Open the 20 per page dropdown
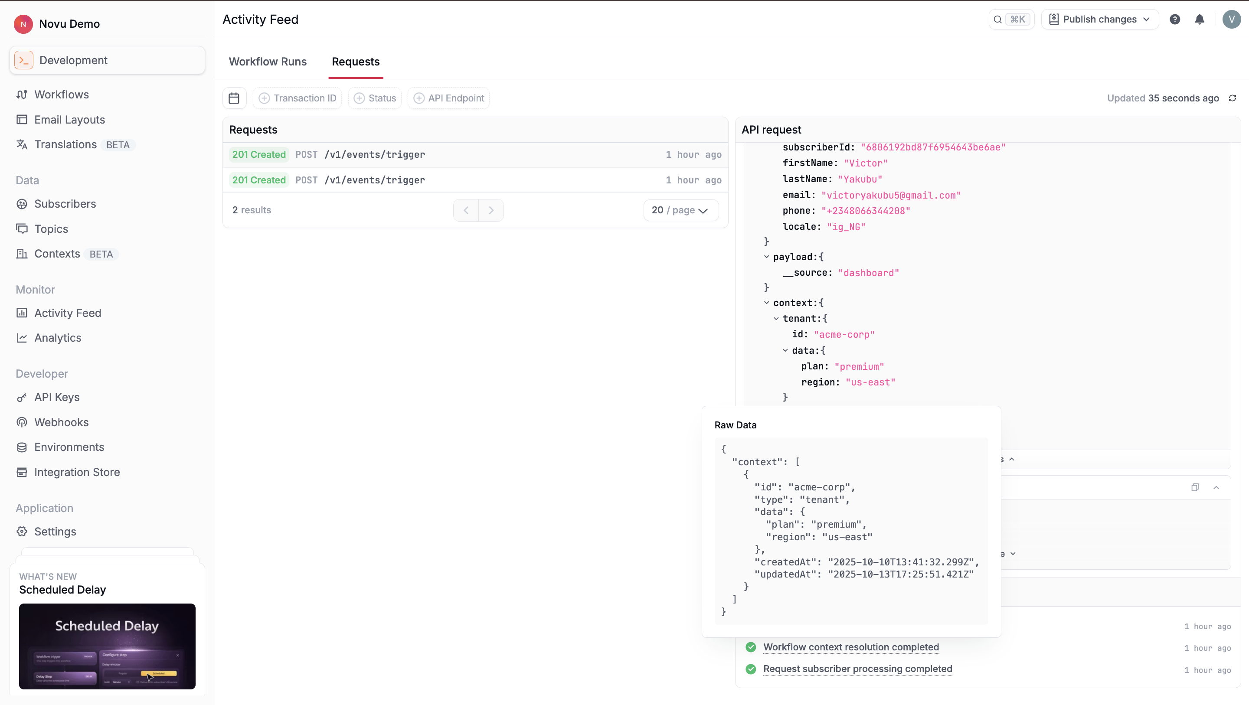This screenshot has height=705, width=1249. tap(681, 210)
